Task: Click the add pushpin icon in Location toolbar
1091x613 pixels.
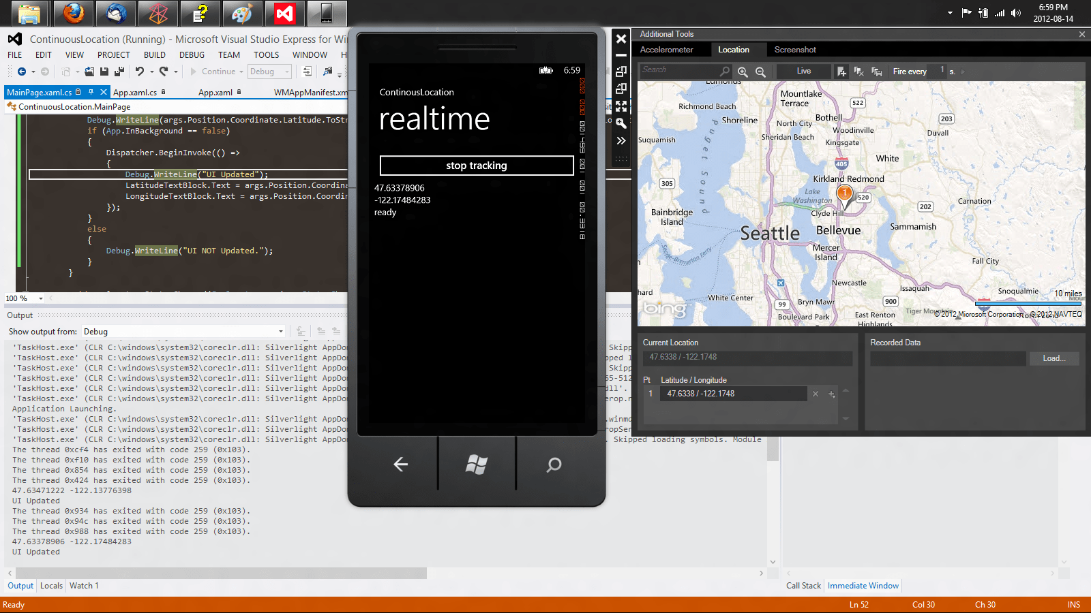Action: pyautogui.click(x=841, y=72)
